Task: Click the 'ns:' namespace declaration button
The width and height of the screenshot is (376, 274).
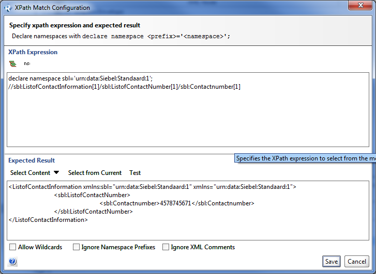Action: click(x=27, y=63)
